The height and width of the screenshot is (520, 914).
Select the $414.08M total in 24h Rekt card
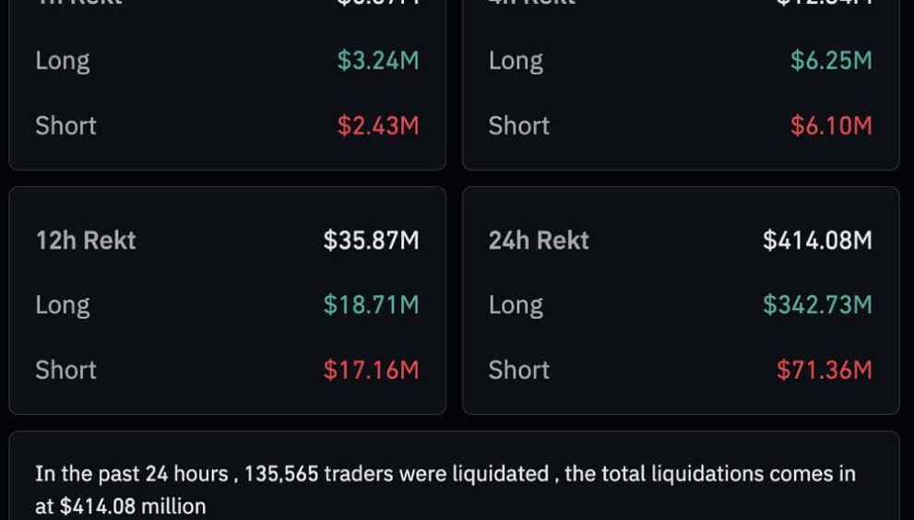[817, 241]
